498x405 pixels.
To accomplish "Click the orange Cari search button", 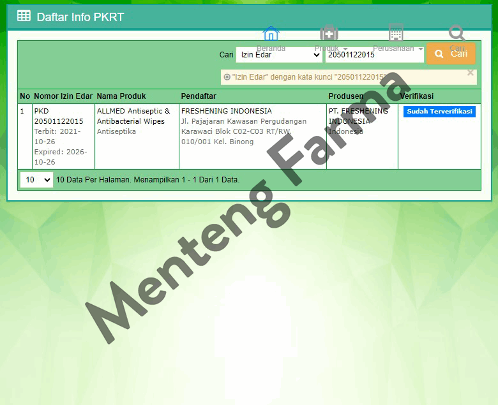I will [x=451, y=54].
